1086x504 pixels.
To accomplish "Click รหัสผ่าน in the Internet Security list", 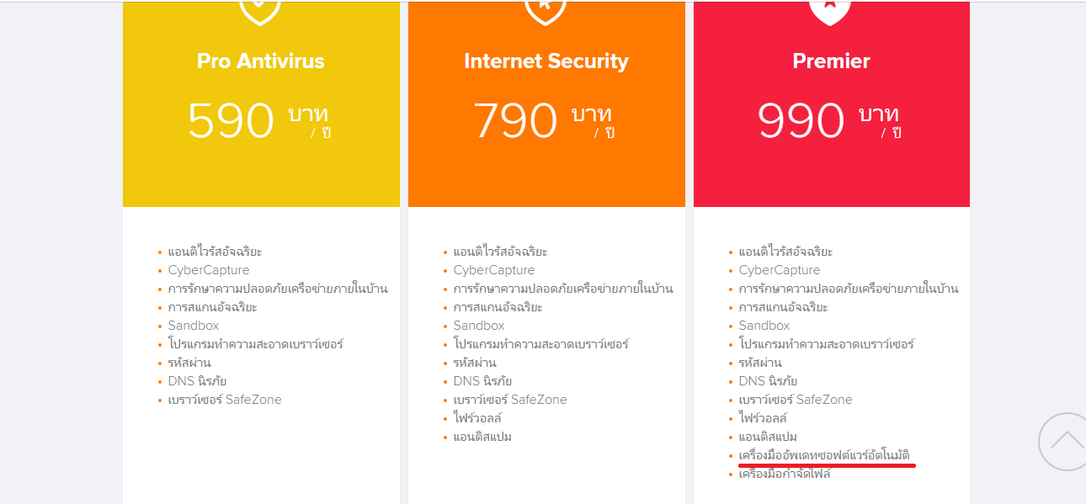I will click(475, 363).
